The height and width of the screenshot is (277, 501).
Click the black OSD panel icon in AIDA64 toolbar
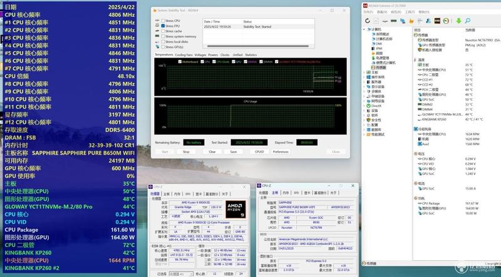pyautogui.click(x=437, y=21)
